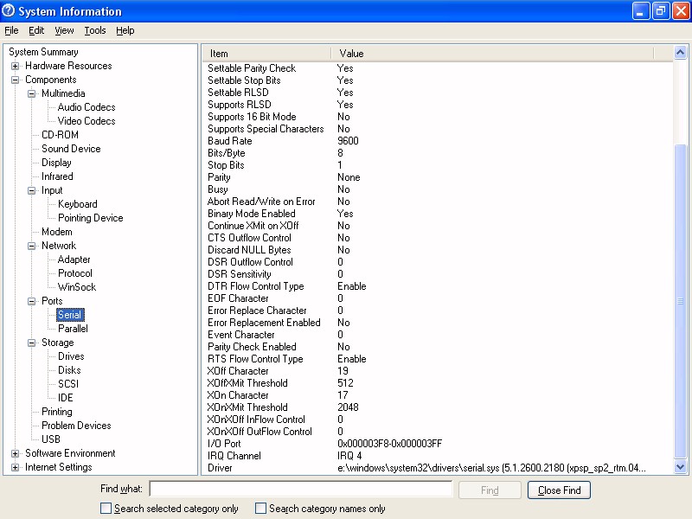
Task: Select Sound Device in the tree
Action: [71, 149]
